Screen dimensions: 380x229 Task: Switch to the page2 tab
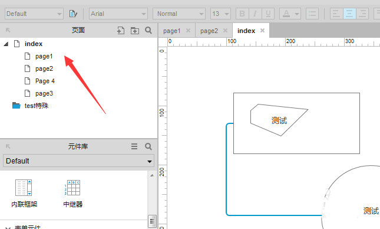(209, 31)
